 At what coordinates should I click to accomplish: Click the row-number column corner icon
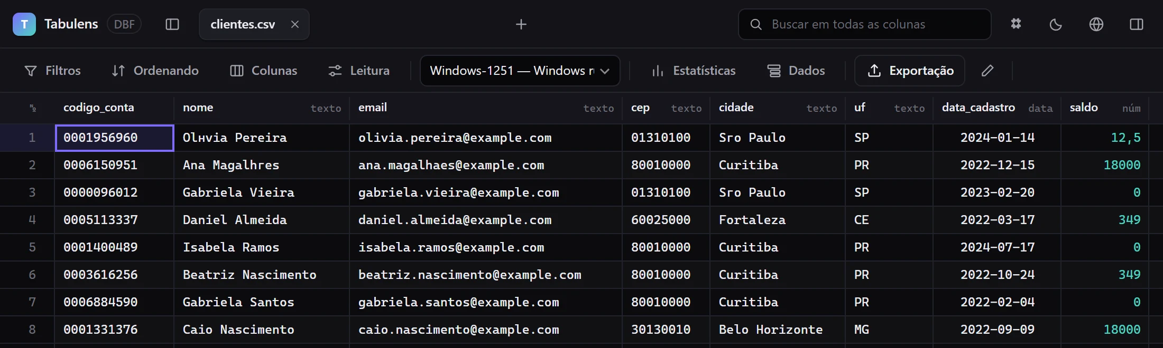[33, 108]
